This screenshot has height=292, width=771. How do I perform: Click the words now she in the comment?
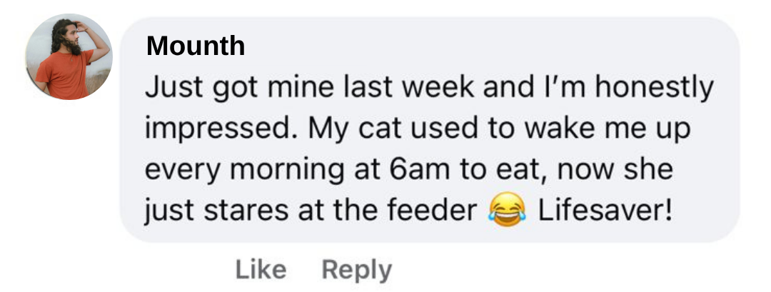point(615,171)
